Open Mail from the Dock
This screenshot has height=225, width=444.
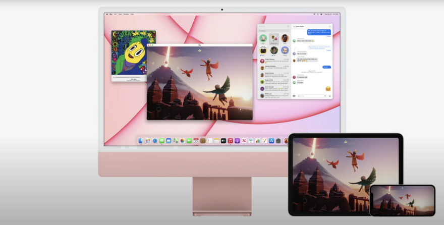[x=169, y=141]
